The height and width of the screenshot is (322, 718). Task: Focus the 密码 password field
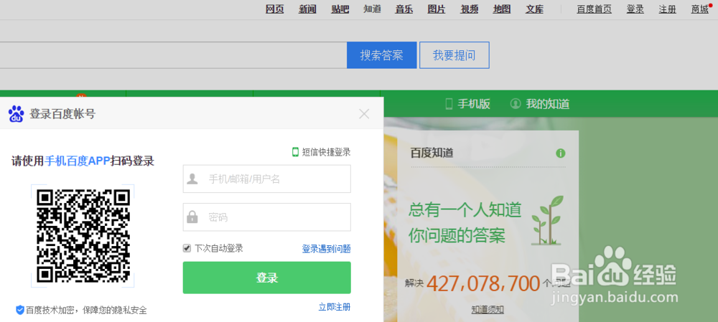click(267, 217)
